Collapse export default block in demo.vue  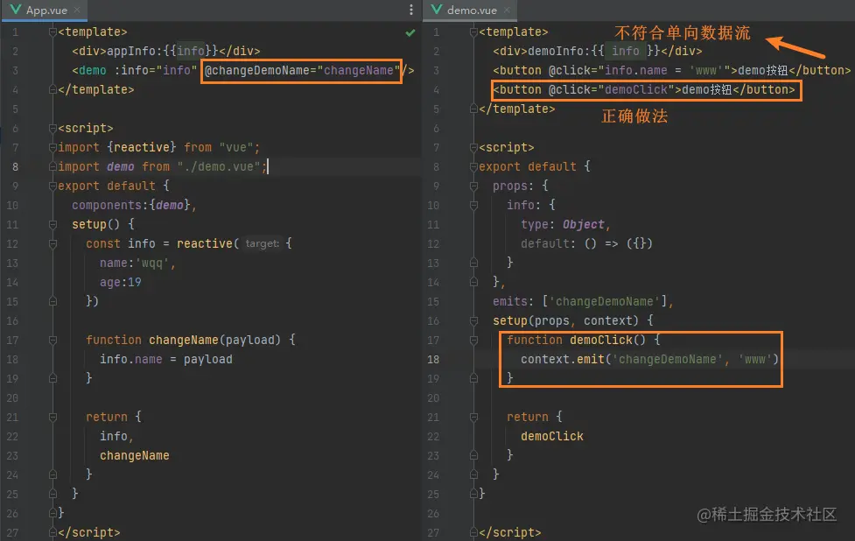[473, 166]
